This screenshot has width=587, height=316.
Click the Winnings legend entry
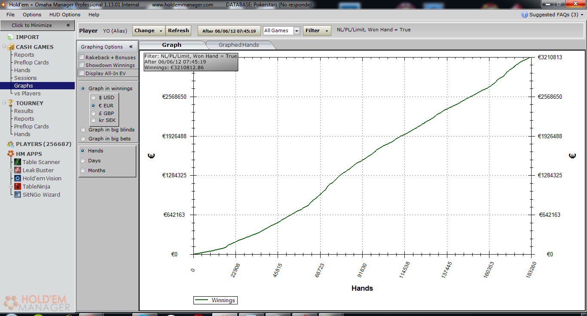coord(216,301)
